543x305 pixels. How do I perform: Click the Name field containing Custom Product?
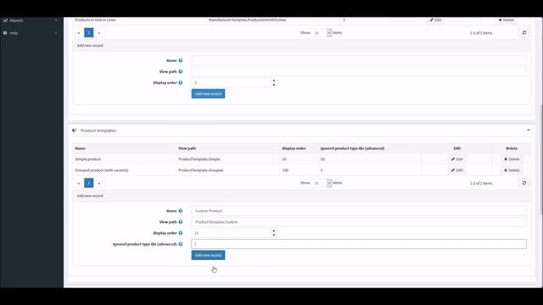[x=359, y=211]
